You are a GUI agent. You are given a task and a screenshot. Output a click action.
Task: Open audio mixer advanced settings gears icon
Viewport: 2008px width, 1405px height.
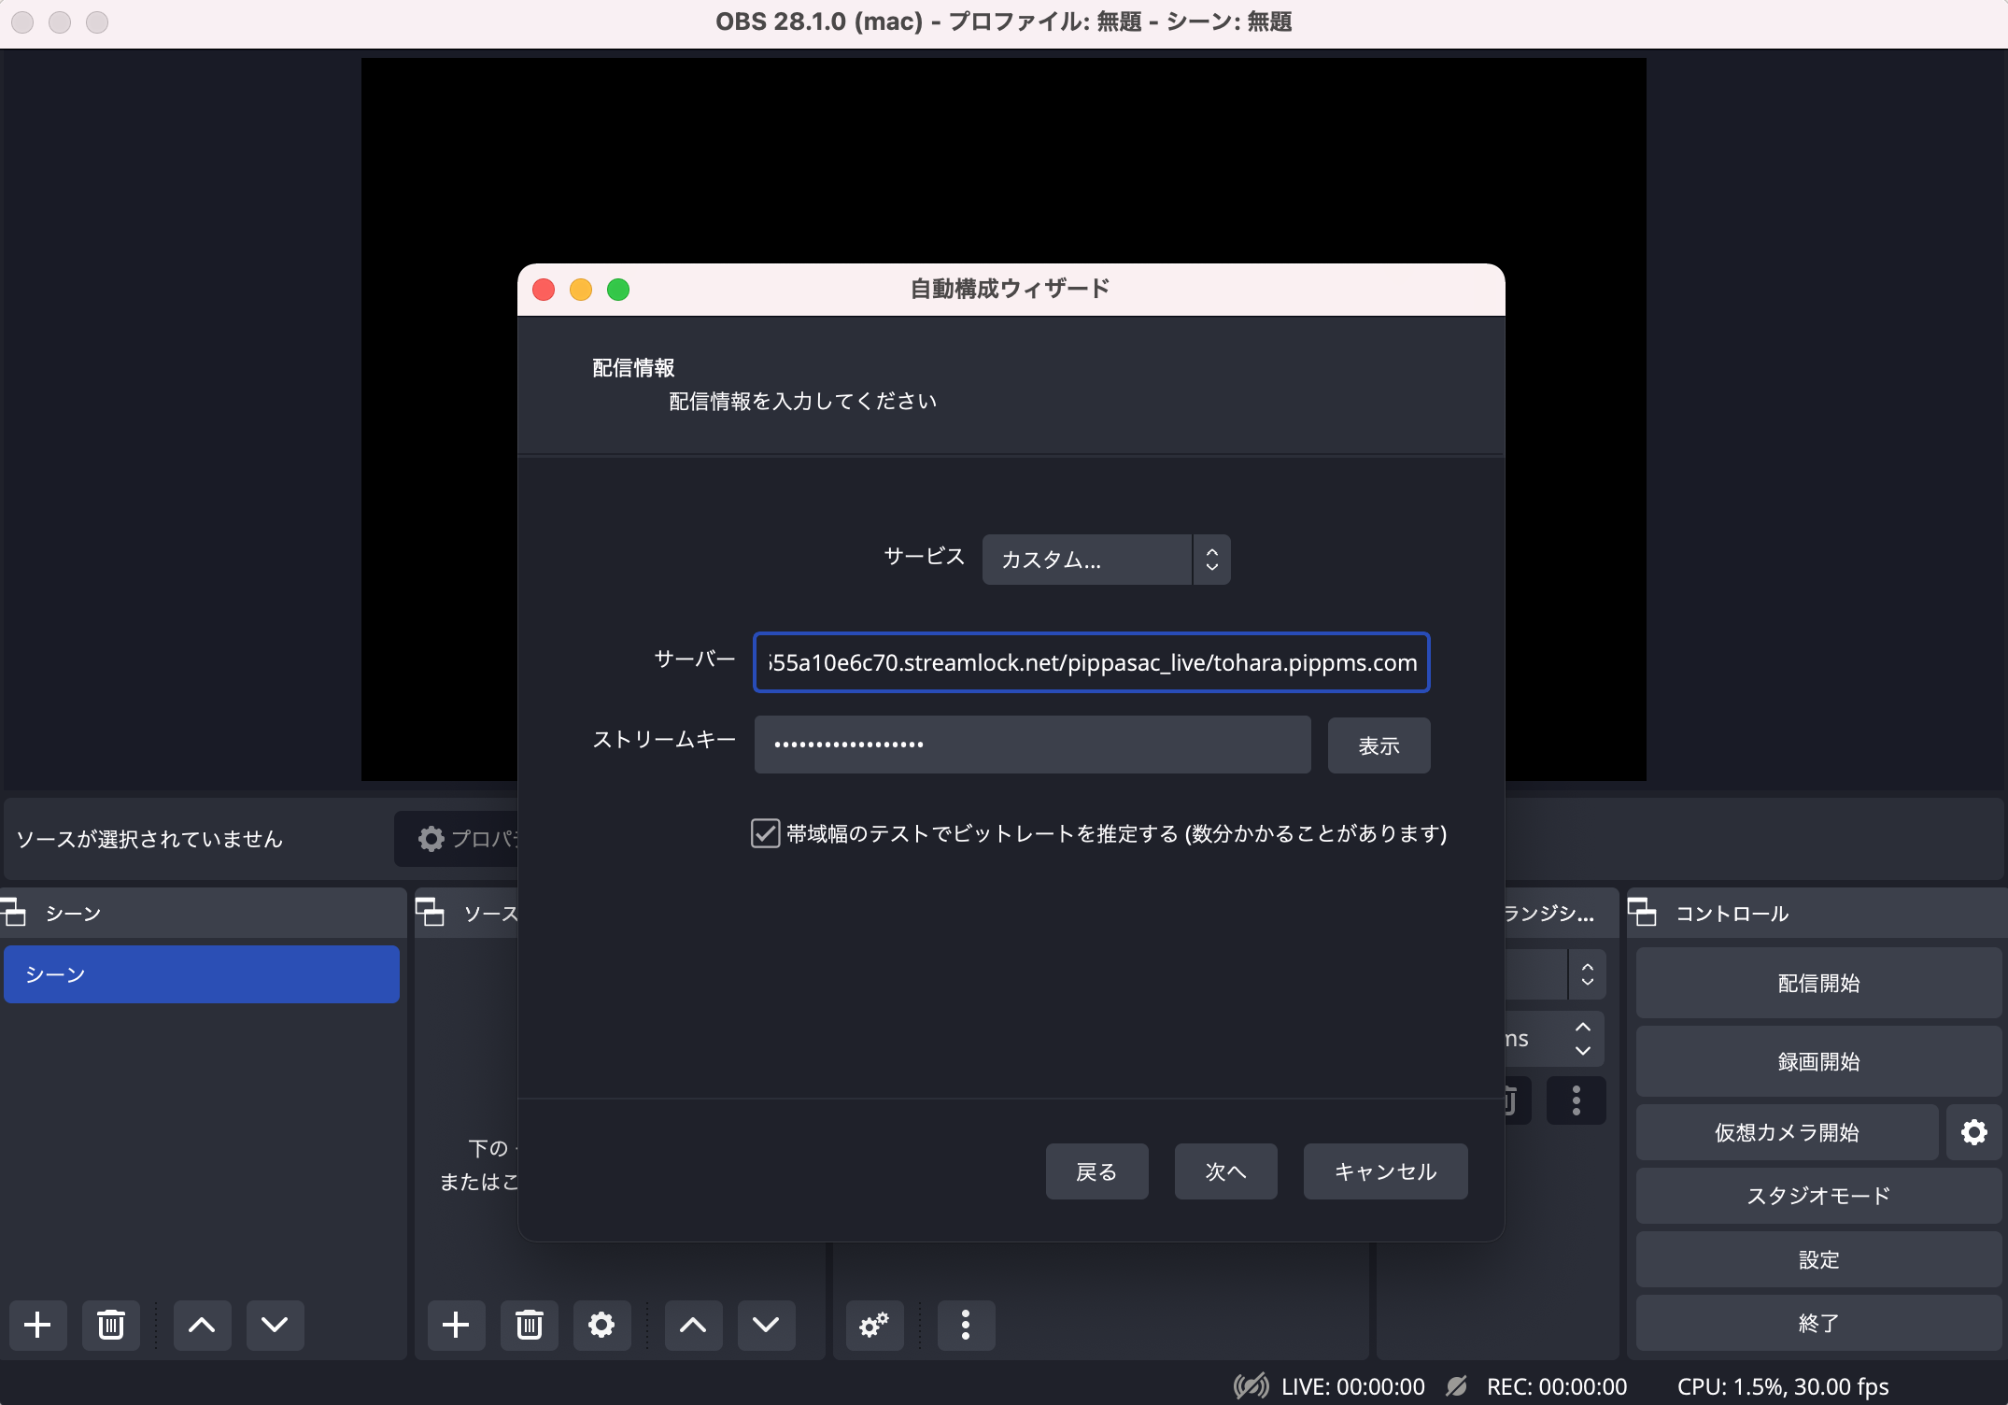874,1325
